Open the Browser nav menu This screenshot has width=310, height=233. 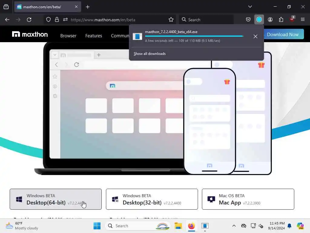coord(68,36)
